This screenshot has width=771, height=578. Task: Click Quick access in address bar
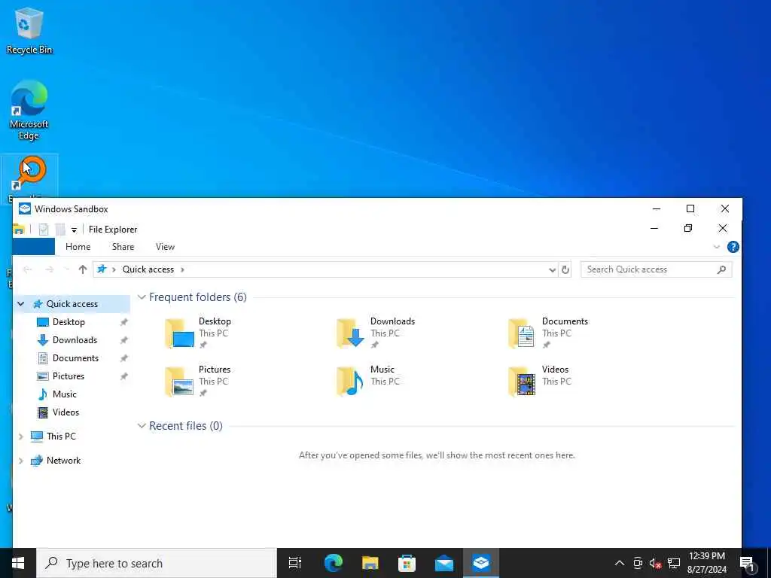pyautogui.click(x=148, y=269)
